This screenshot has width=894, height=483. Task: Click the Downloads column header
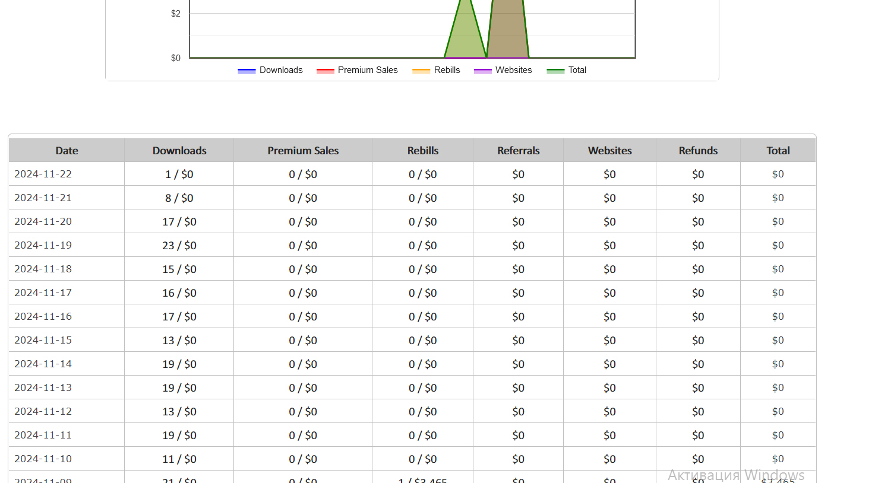pos(179,151)
